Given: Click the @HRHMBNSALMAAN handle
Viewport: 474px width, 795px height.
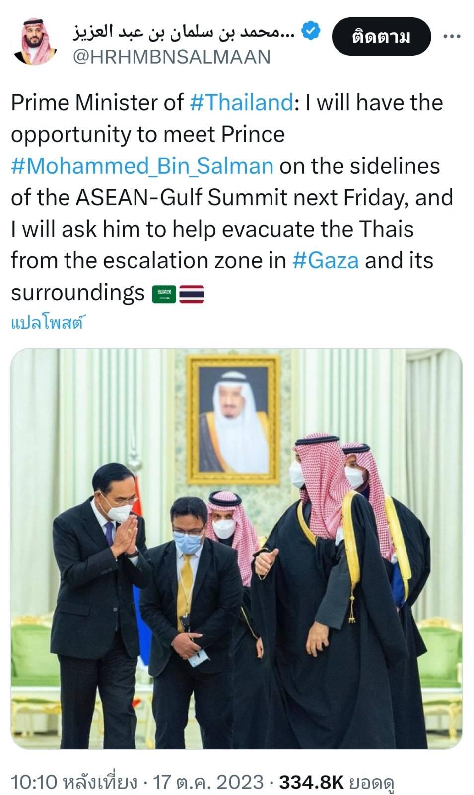Looking at the screenshot, I should click(x=172, y=57).
